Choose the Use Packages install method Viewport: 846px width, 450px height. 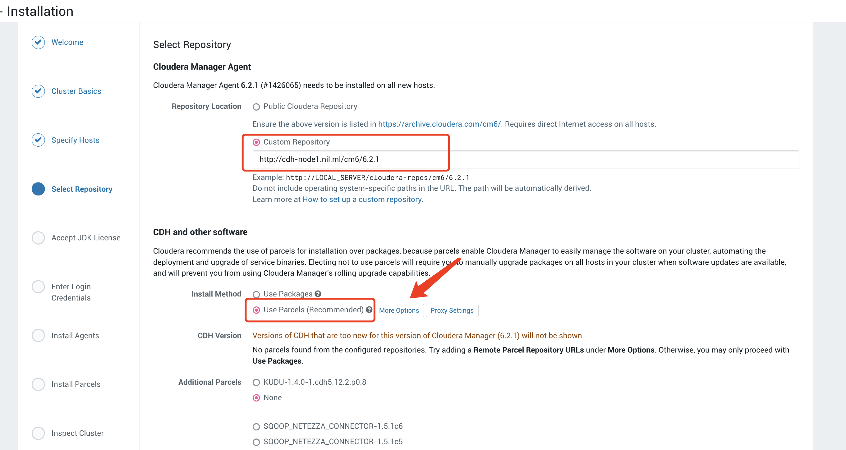pos(256,294)
